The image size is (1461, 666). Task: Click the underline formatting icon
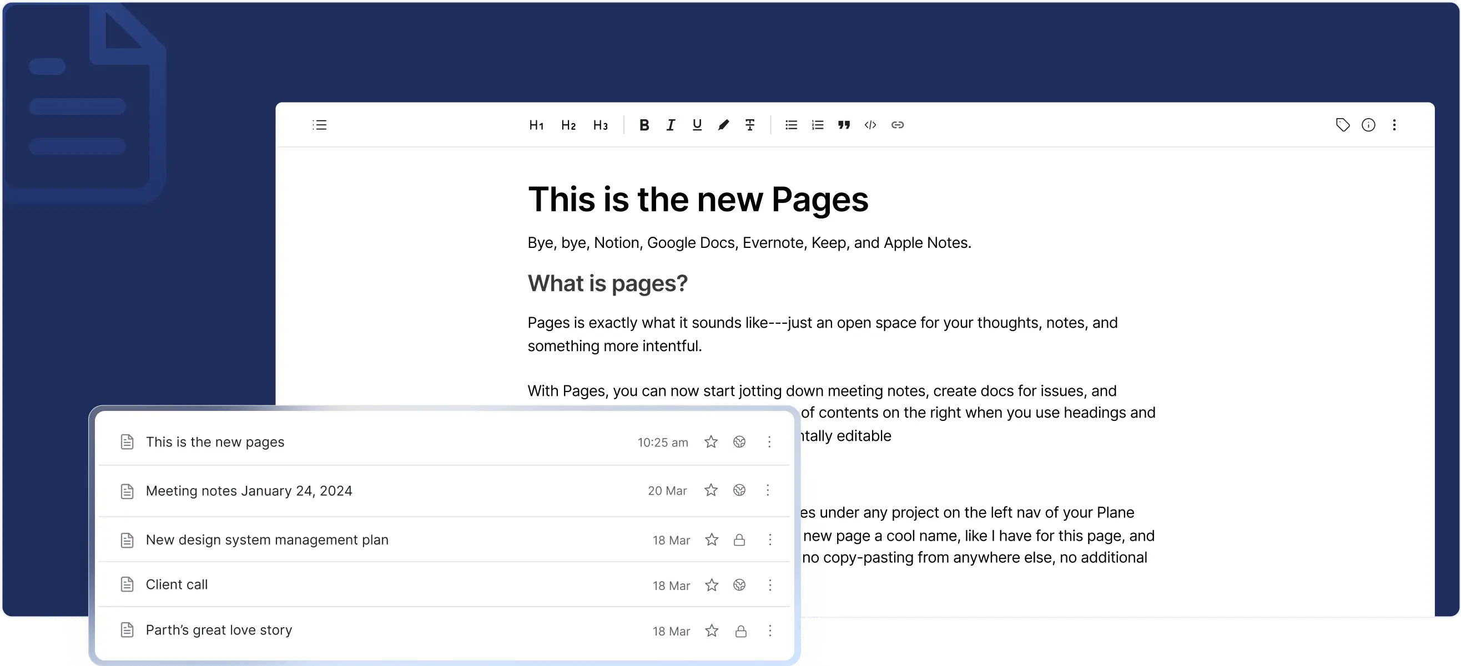(x=697, y=125)
